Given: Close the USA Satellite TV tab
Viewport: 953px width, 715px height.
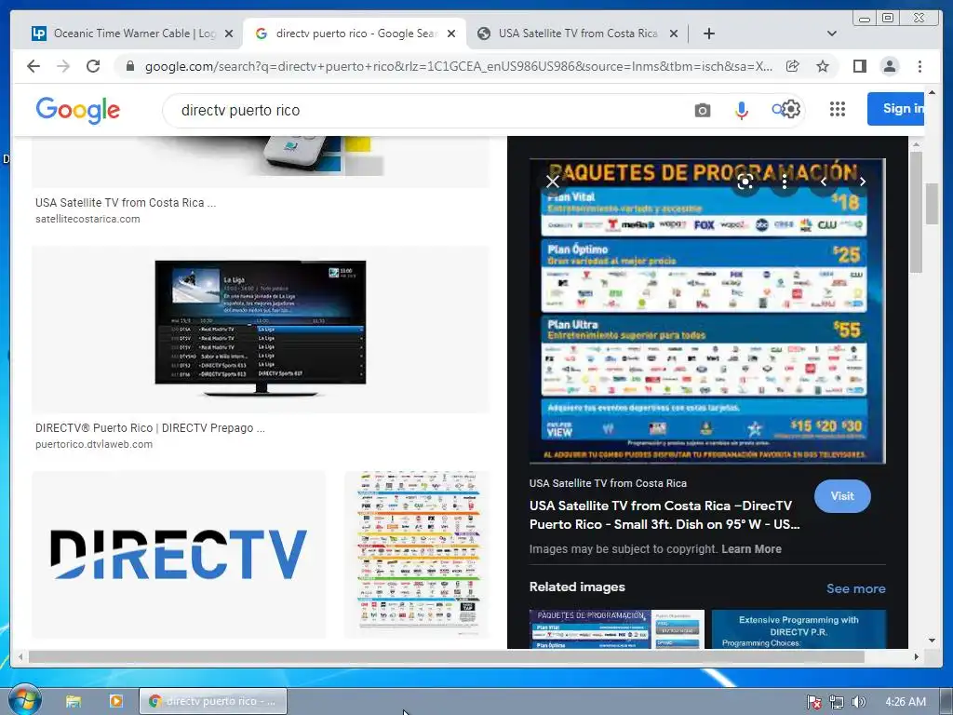Looking at the screenshot, I should coord(674,34).
